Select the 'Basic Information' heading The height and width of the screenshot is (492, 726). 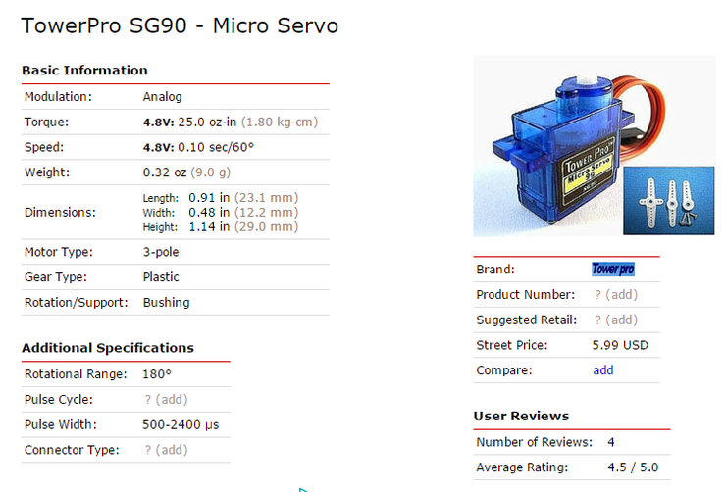coord(84,71)
